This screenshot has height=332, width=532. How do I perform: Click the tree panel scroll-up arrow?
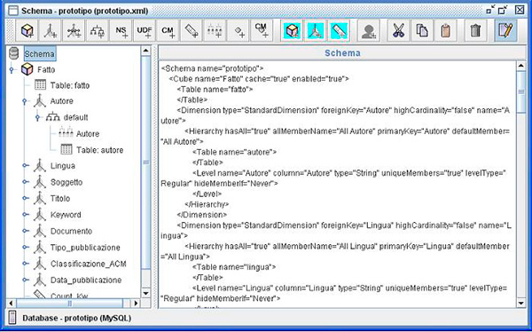[x=146, y=51]
